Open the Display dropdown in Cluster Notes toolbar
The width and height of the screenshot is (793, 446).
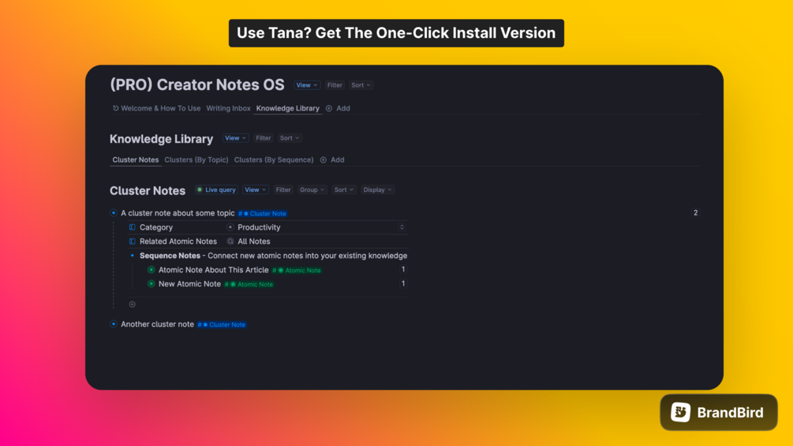[x=377, y=189]
